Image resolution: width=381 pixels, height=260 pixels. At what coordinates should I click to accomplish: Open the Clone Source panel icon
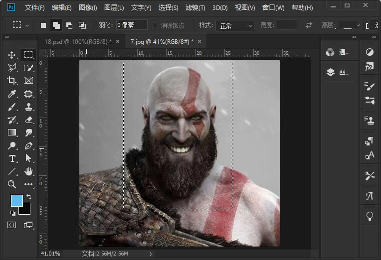pyautogui.click(x=370, y=120)
